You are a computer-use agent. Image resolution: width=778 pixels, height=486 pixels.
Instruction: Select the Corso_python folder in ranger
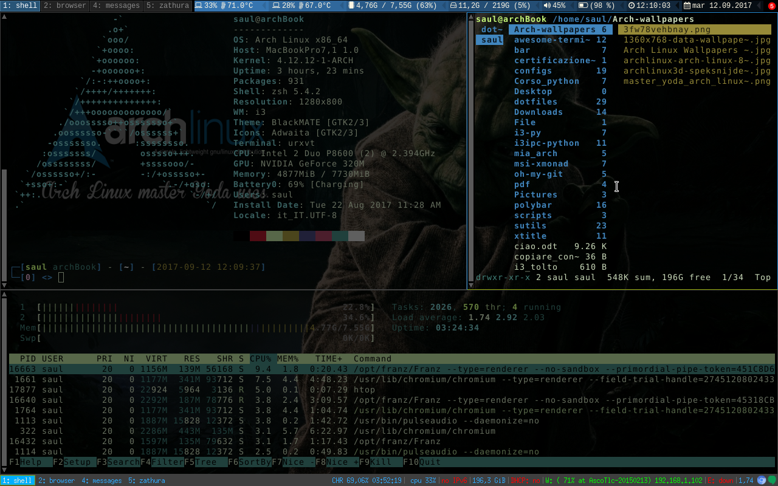click(x=560, y=81)
